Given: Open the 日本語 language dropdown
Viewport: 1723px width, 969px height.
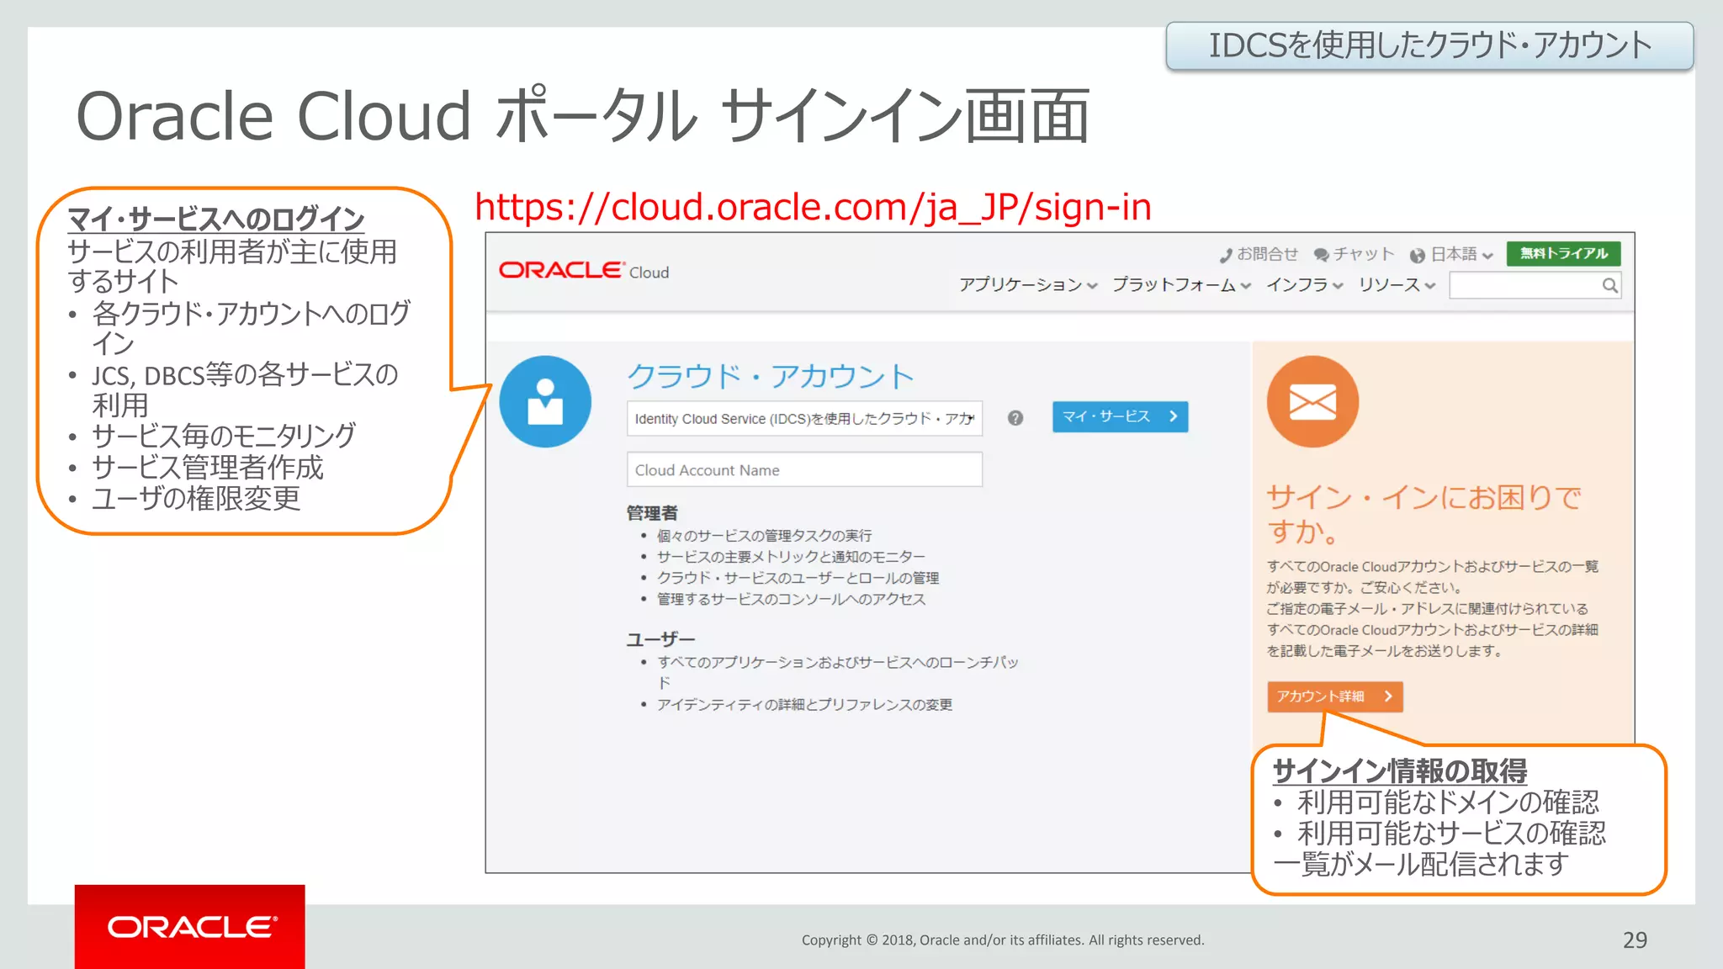Looking at the screenshot, I should (x=1452, y=254).
